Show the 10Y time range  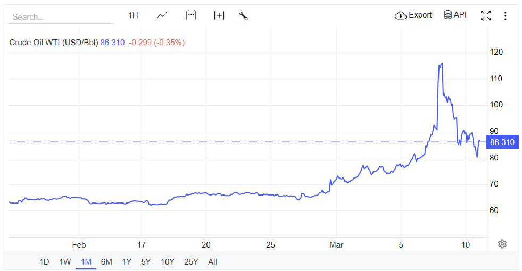click(167, 262)
